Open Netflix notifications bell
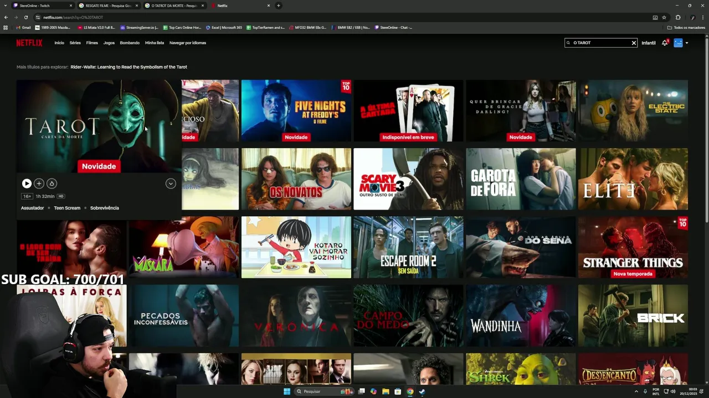Image resolution: width=709 pixels, height=398 pixels. [665, 43]
